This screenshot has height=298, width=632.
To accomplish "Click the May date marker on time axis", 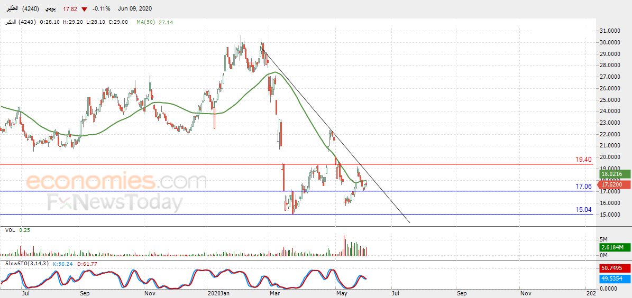I will click(342, 294).
